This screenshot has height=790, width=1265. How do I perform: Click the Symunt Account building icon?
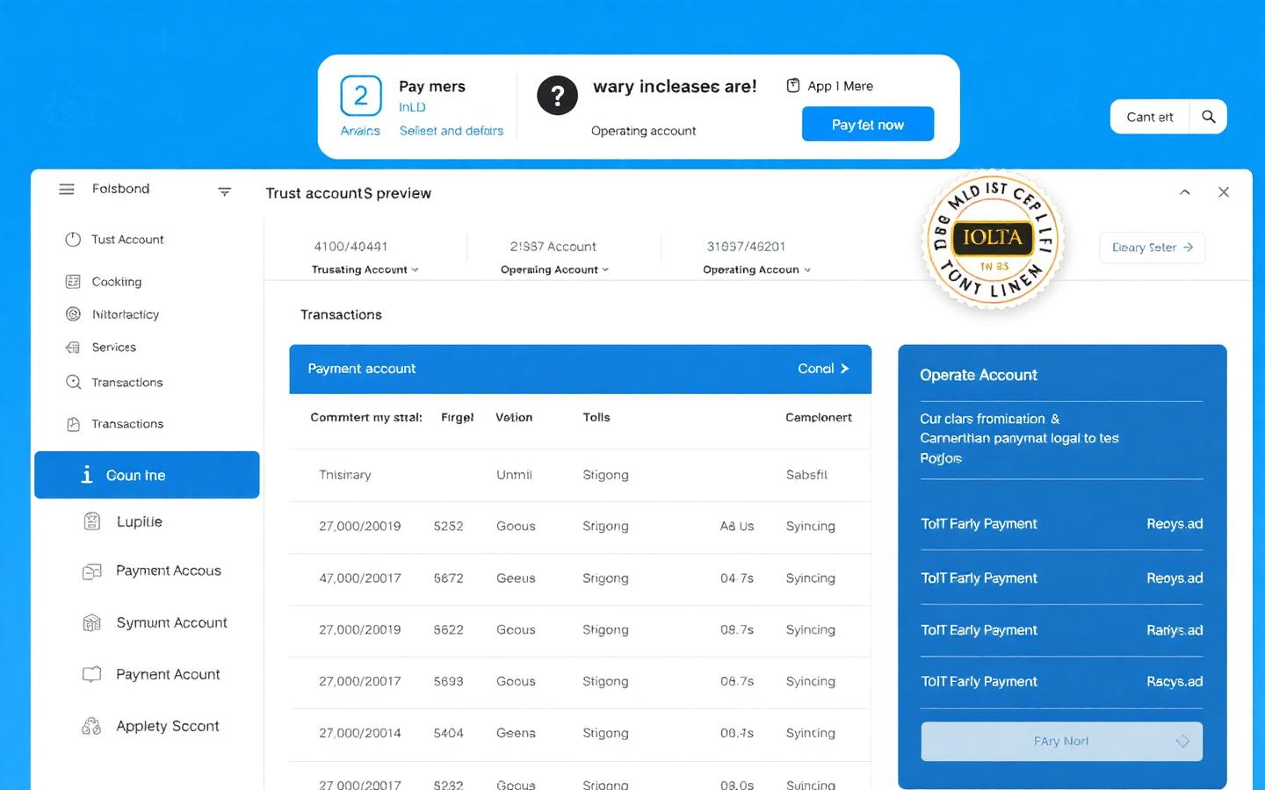(91, 623)
